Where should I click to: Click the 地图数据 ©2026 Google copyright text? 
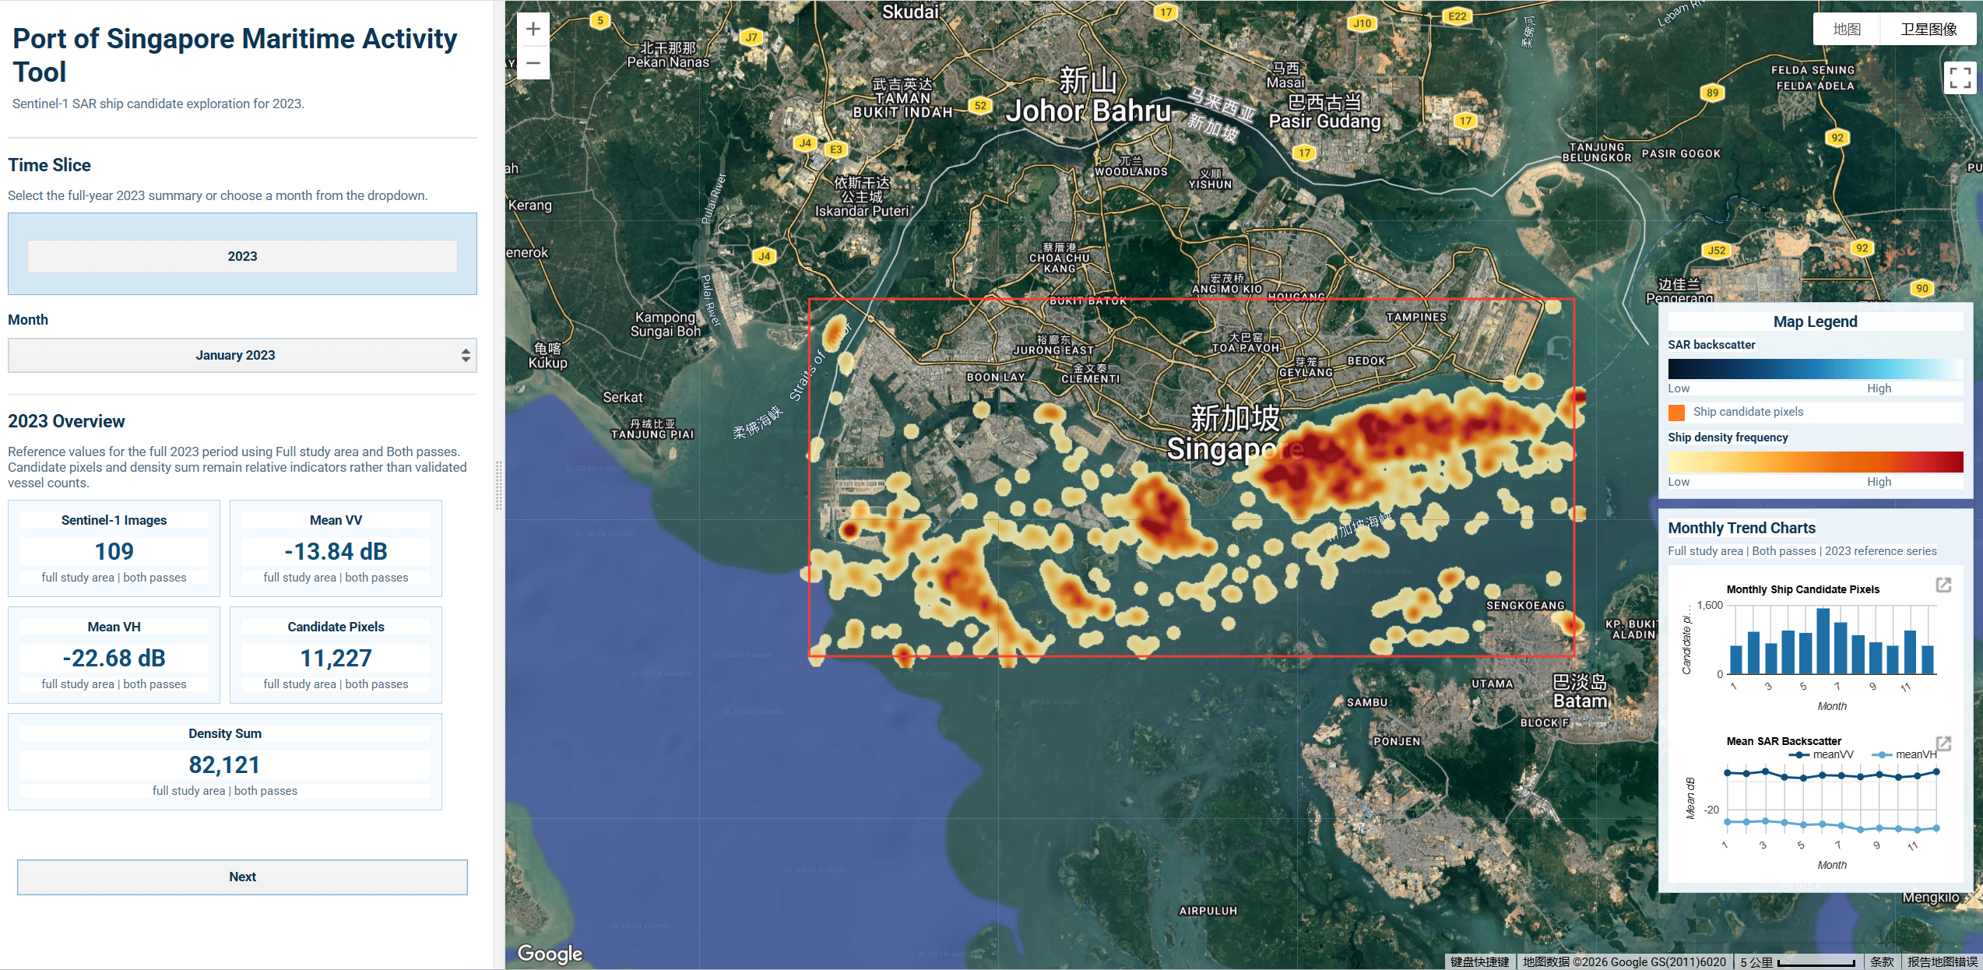coord(1624,962)
